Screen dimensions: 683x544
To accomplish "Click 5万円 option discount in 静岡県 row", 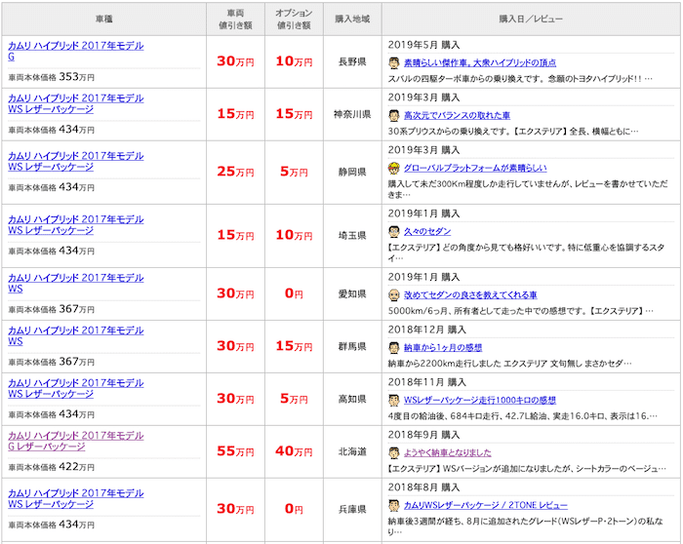I will click(x=294, y=172).
